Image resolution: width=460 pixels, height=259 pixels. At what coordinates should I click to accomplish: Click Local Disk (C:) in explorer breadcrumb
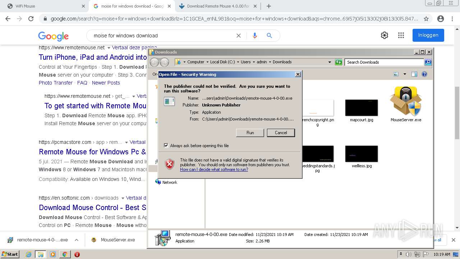tap(222, 62)
